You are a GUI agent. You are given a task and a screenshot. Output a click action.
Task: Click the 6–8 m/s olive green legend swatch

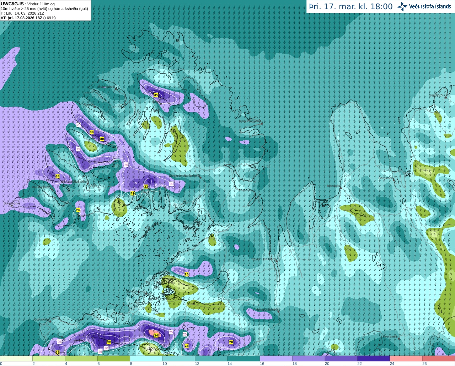click(x=114, y=359)
